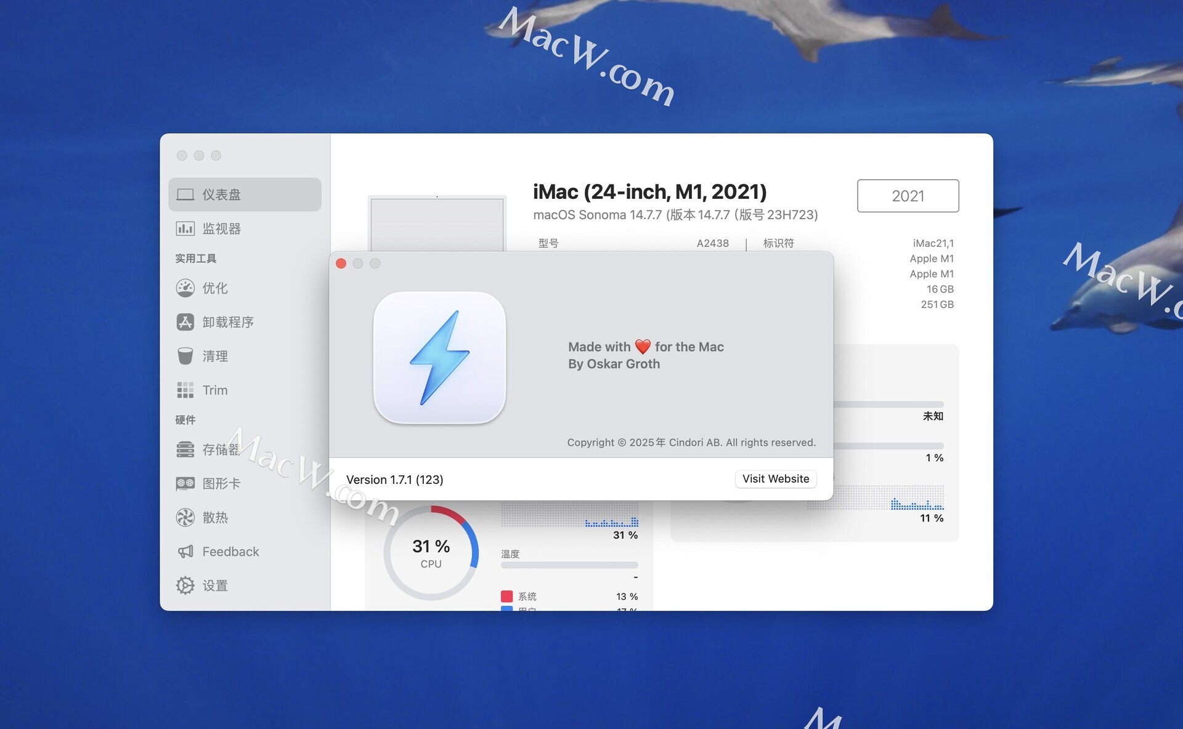Click the 温度 temperature bar
The width and height of the screenshot is (1183, 729).
pos(569,565)
